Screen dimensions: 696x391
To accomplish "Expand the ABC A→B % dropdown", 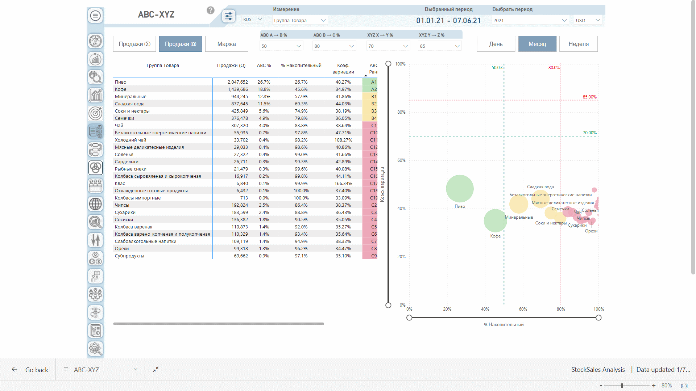I will 281,46.
